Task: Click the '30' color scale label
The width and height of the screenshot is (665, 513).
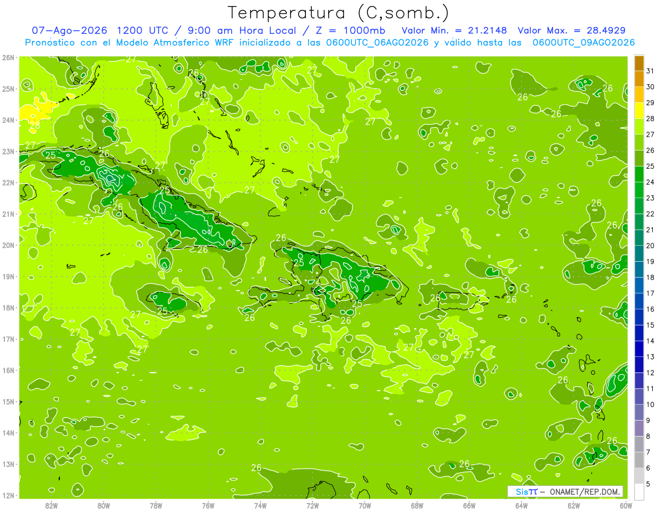Action: pos(651,87)
